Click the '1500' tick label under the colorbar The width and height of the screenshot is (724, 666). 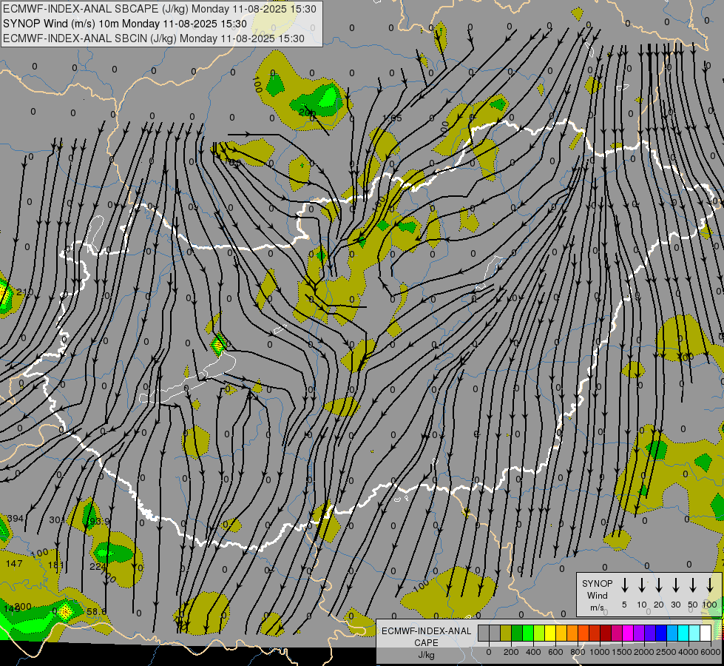tap(622, 652)
